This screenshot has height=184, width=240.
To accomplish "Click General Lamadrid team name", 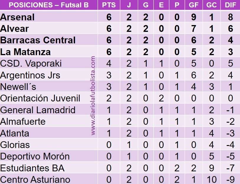I will (38, 110).
